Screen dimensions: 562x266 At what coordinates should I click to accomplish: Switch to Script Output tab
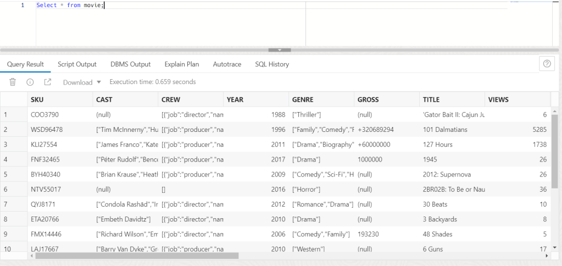(x=77, y=64)
